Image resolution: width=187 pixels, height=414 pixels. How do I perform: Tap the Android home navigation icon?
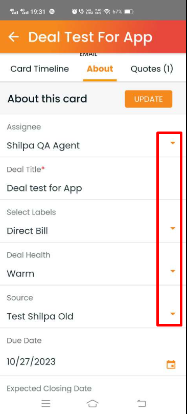(92, 403)
